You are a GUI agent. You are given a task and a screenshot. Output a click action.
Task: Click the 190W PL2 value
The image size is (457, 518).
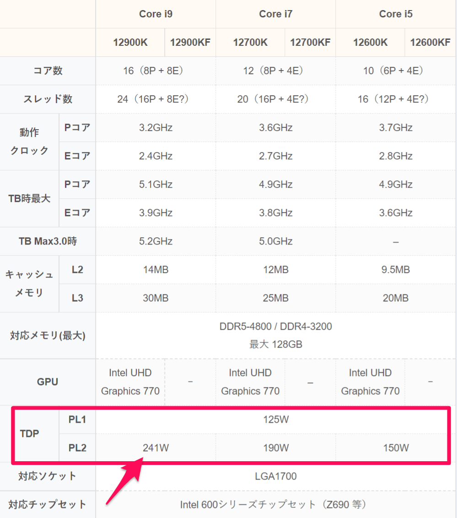pos(275,448)
